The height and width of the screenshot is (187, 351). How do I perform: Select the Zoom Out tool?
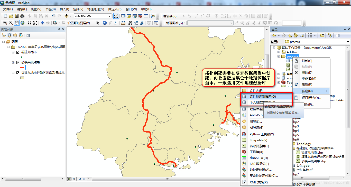click(11, 23)
